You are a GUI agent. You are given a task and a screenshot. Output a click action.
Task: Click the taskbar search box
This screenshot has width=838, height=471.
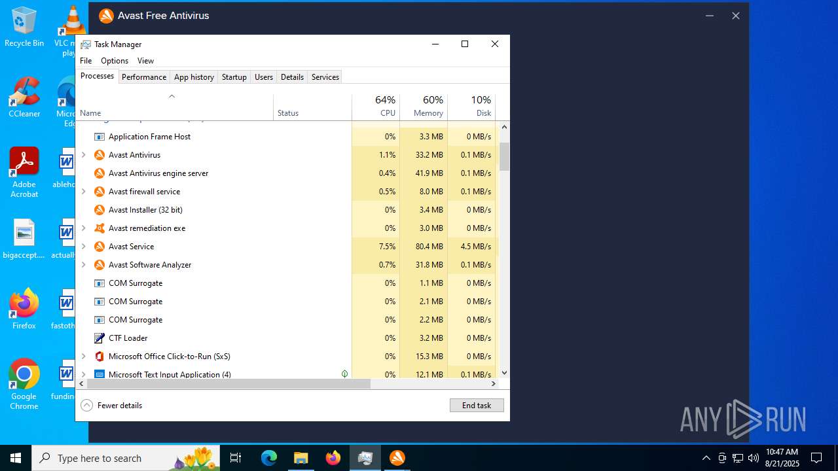126,458
